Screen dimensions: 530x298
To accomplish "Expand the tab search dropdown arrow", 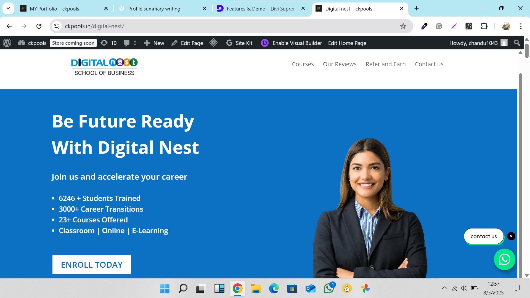I will (x=8, y=9).
